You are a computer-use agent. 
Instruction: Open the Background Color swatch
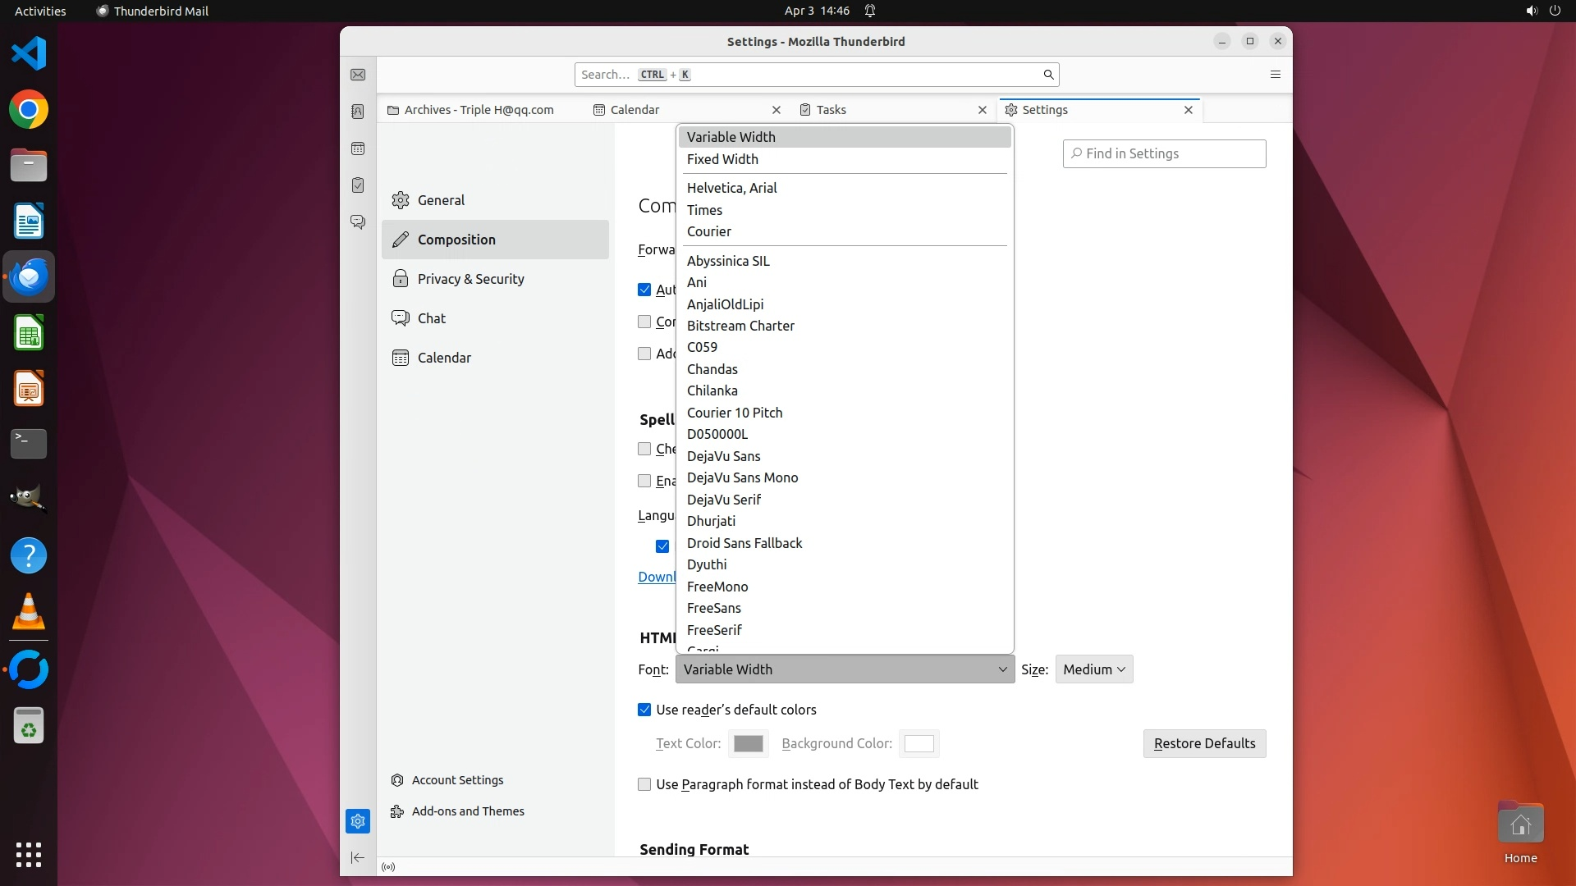pyautogui.click(x=919, y=743)
